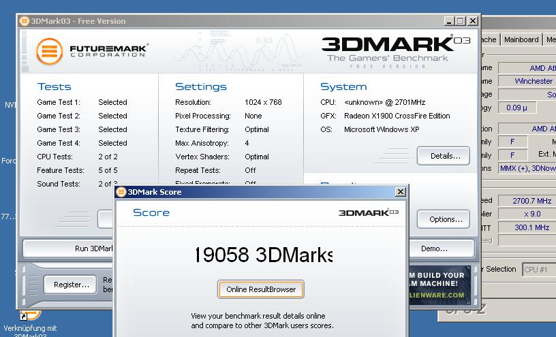Screen dimensions: 556x337
Task: Maximize the 3DMark03 main window
Action: [x=461, y=21]
